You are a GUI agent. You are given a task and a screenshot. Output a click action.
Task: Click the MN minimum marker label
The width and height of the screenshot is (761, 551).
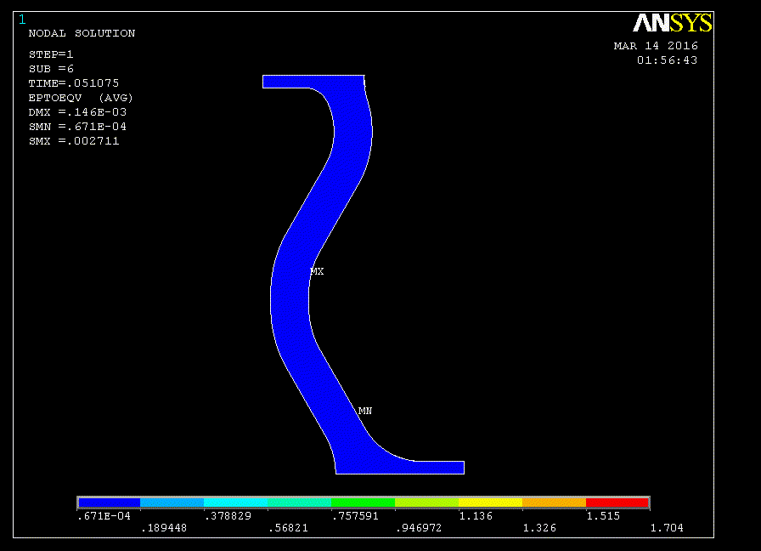point(365,411)
